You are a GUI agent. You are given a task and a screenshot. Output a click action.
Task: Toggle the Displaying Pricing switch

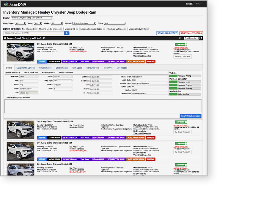185,76
